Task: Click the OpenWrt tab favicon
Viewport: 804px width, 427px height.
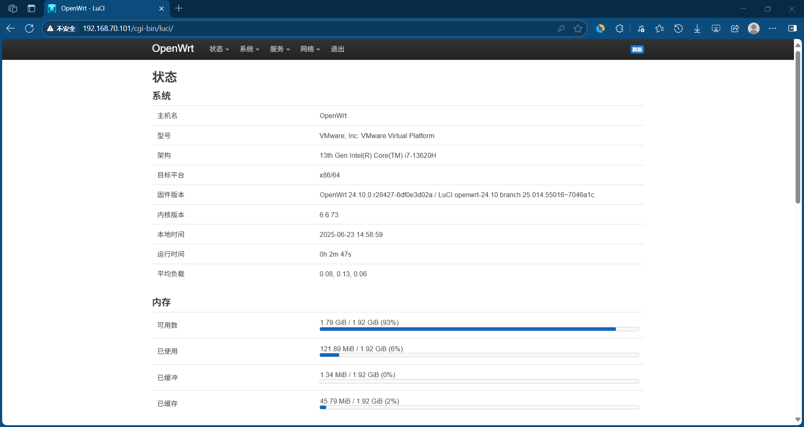Action: [x=52, y=8]
